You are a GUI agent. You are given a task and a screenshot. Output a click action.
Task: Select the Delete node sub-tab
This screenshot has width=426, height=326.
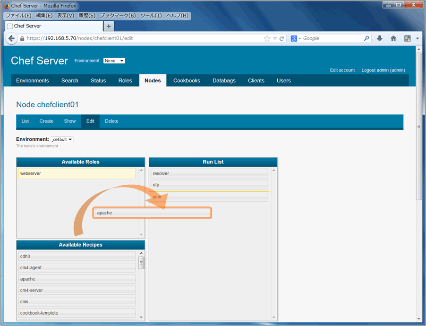click(x=111, y=121)
